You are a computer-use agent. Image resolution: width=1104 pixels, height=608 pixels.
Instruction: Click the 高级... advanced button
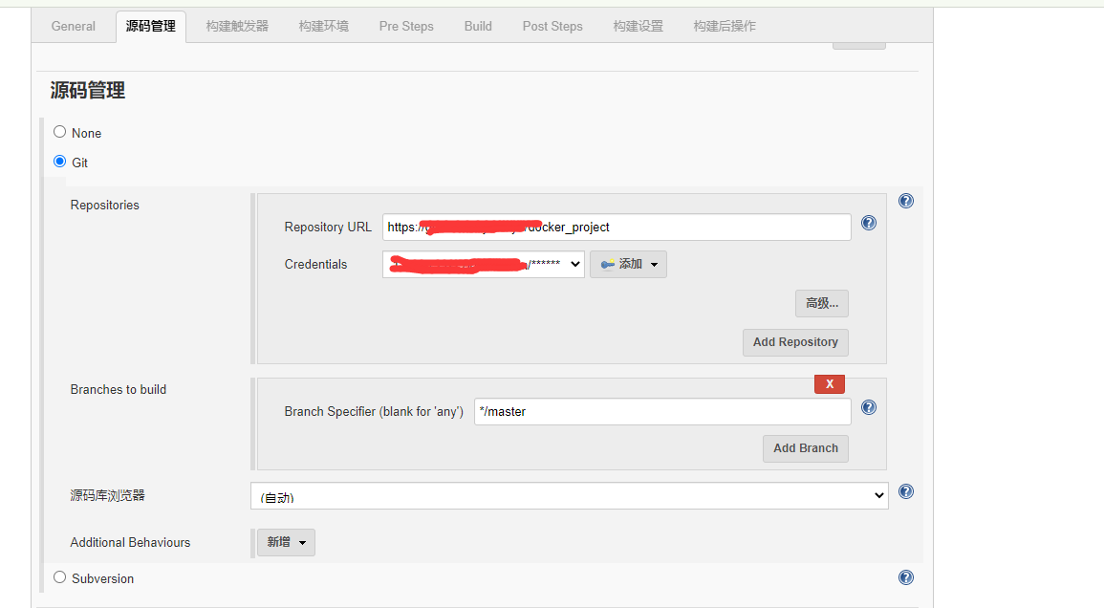pyautogui.click(x=822, y=303)
